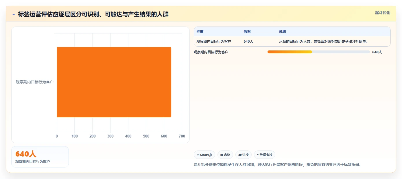
Task: Click the 数据卡片 chip
Action: coord(265,155)
